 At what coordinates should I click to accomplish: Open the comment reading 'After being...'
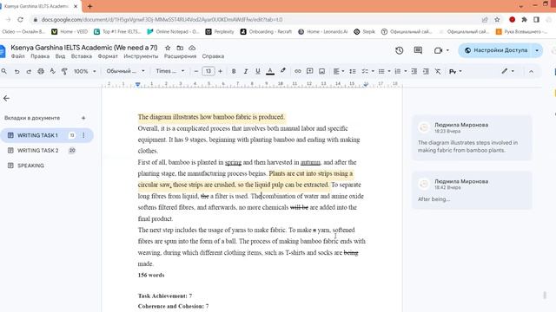472,191
